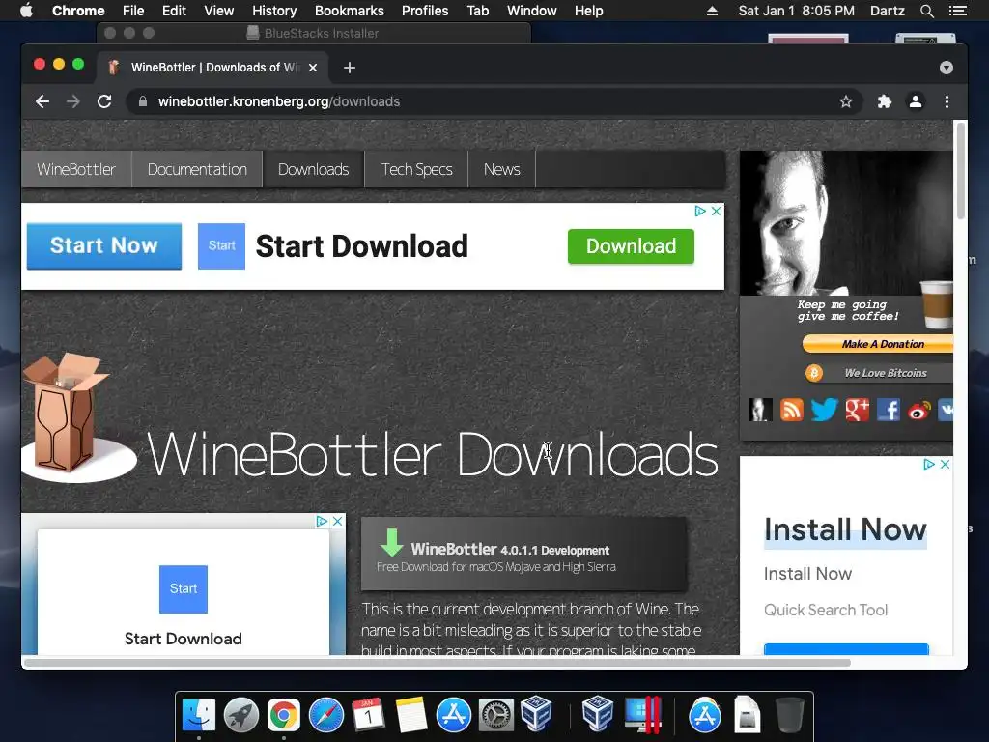
Task: Open Calendar from the Dock
Action: tap(368, 715)
